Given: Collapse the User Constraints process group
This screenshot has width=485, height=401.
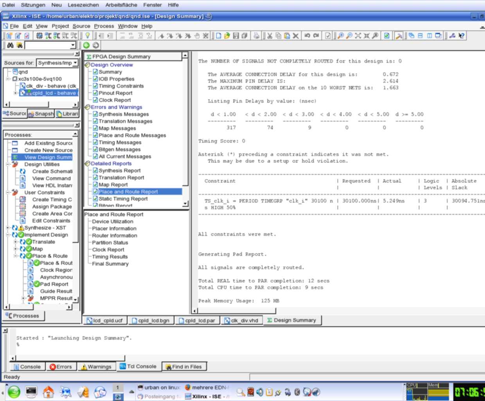Looking at the screenshot, I should [8, 192].
